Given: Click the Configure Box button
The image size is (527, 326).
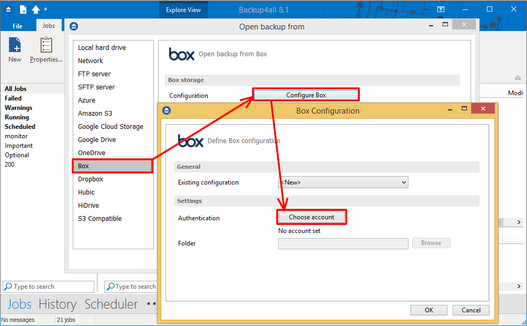Looking at the screenshot, I should pyautogui.click(x=306, y=95).
